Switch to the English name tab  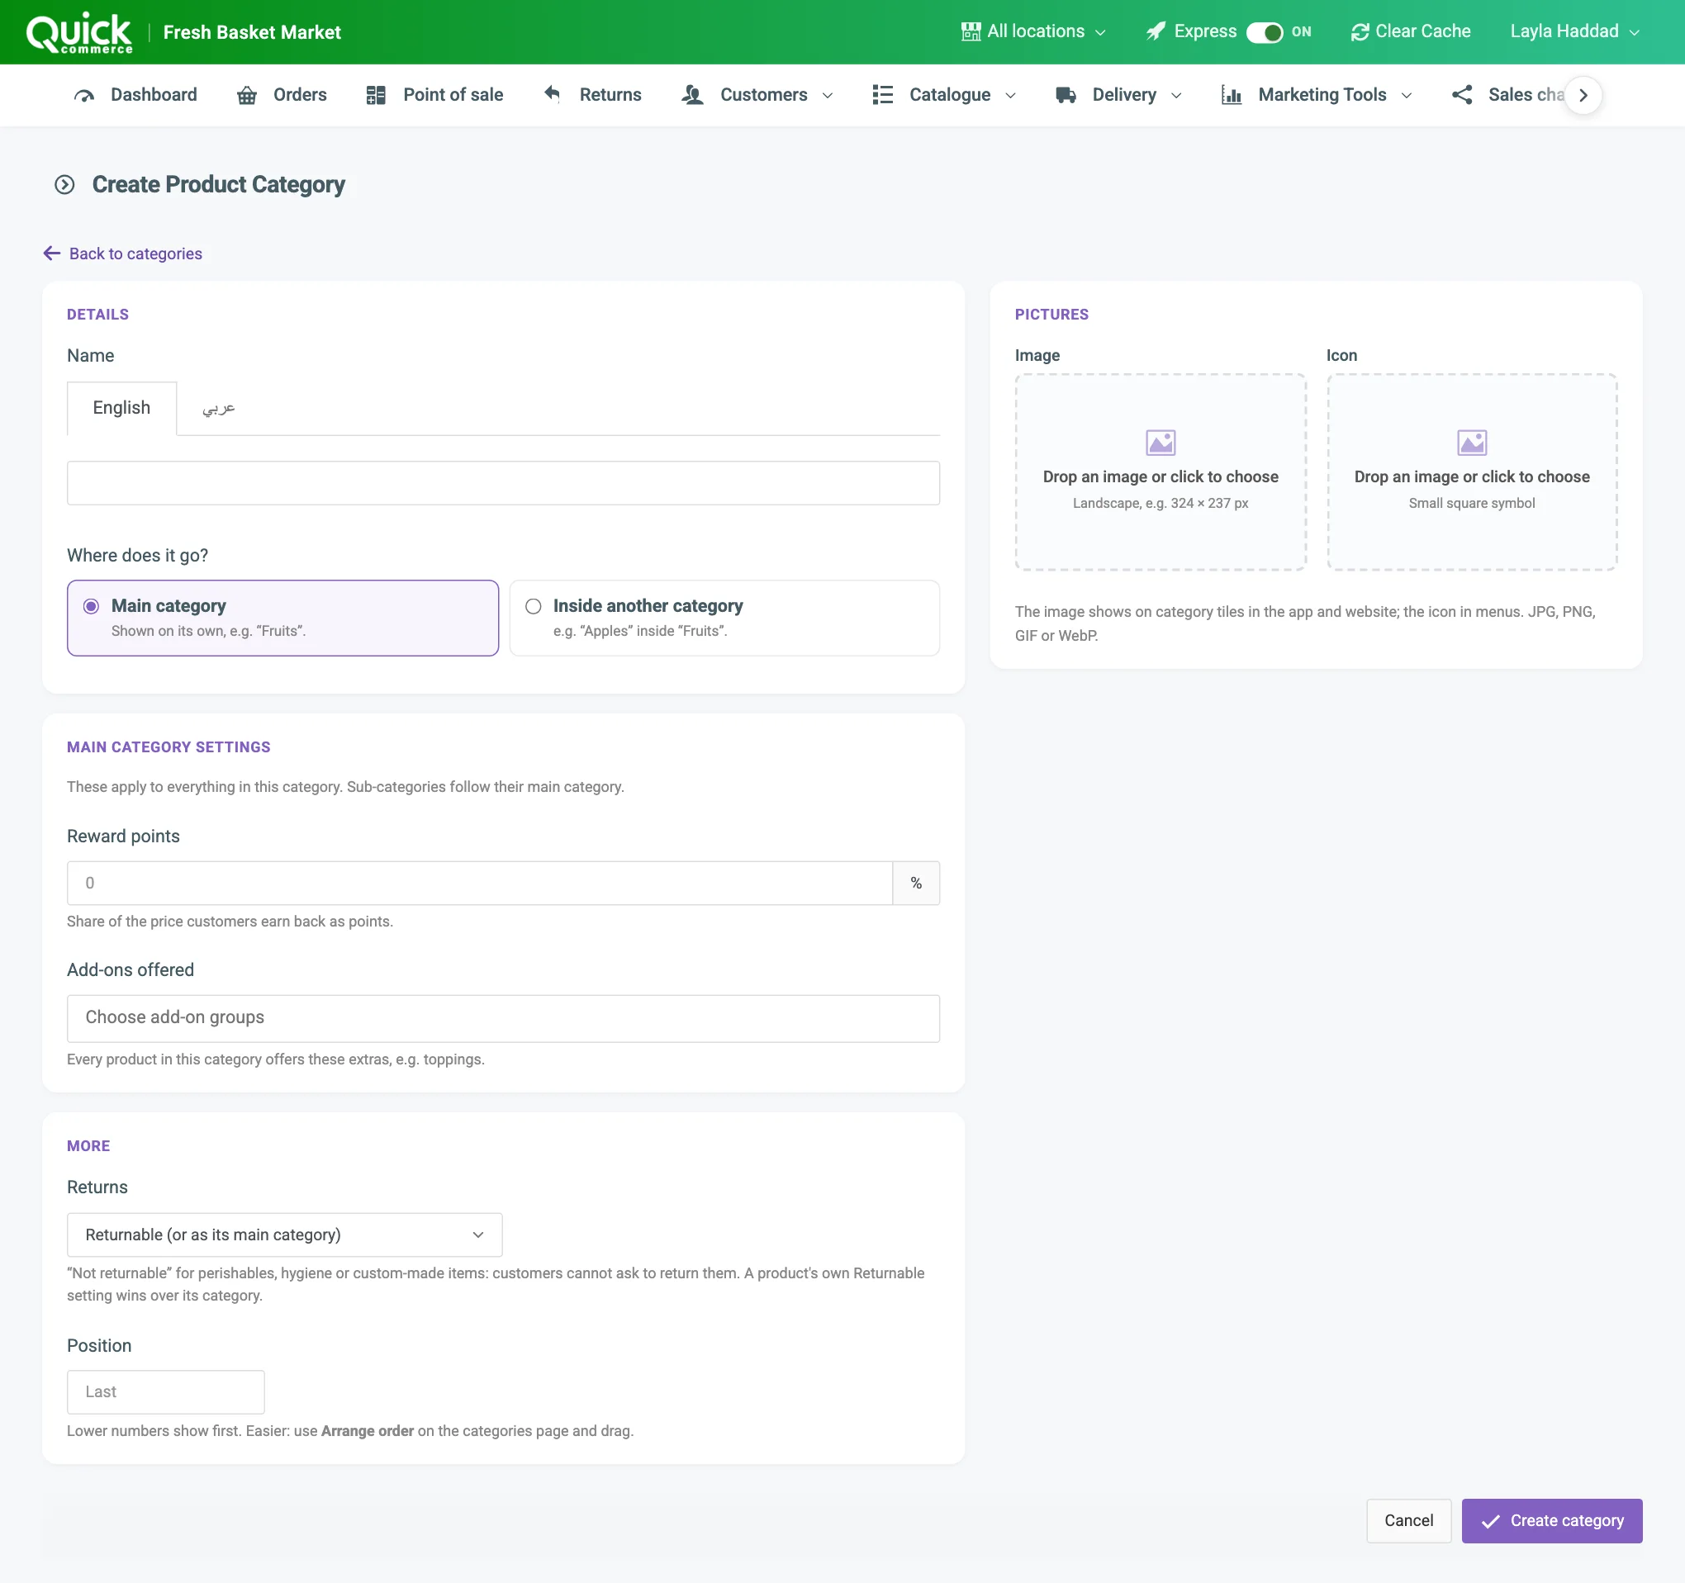pos(122,409)
